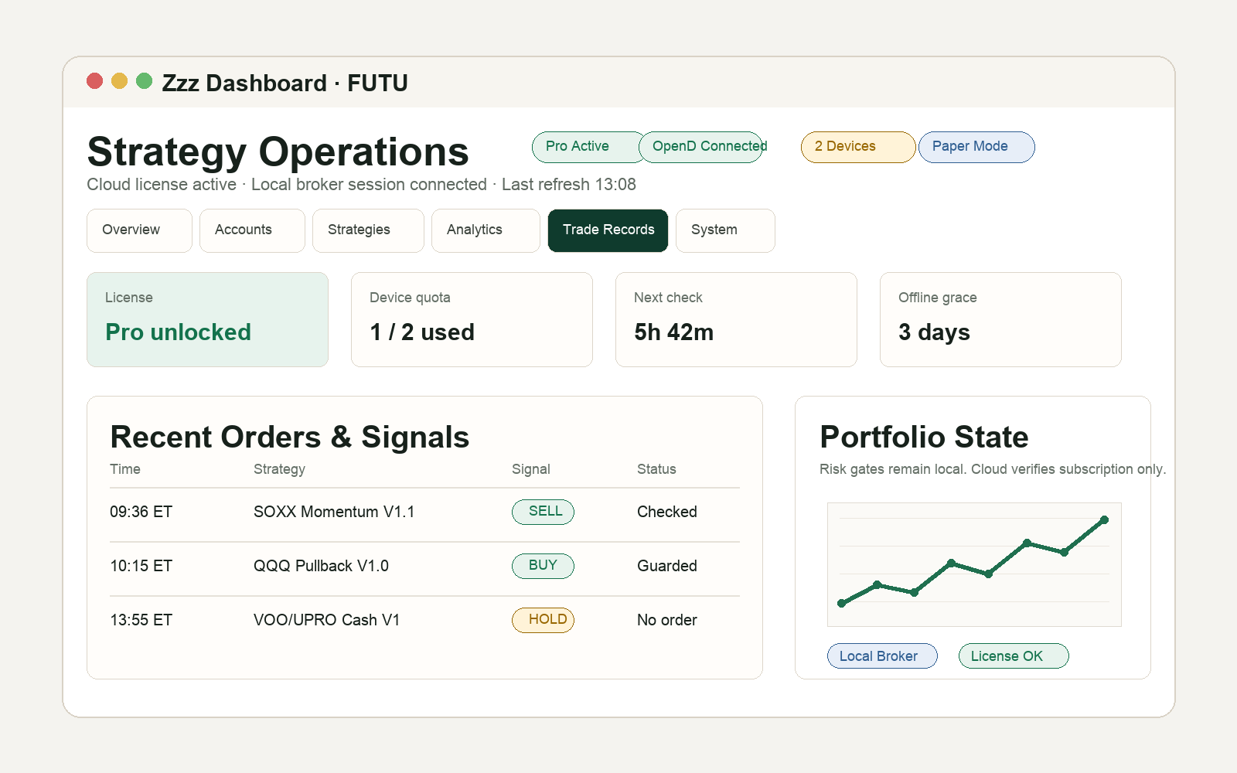The image size is (1237, 773).
Task: Click the SELL signal tag
Action: point(543,512)
